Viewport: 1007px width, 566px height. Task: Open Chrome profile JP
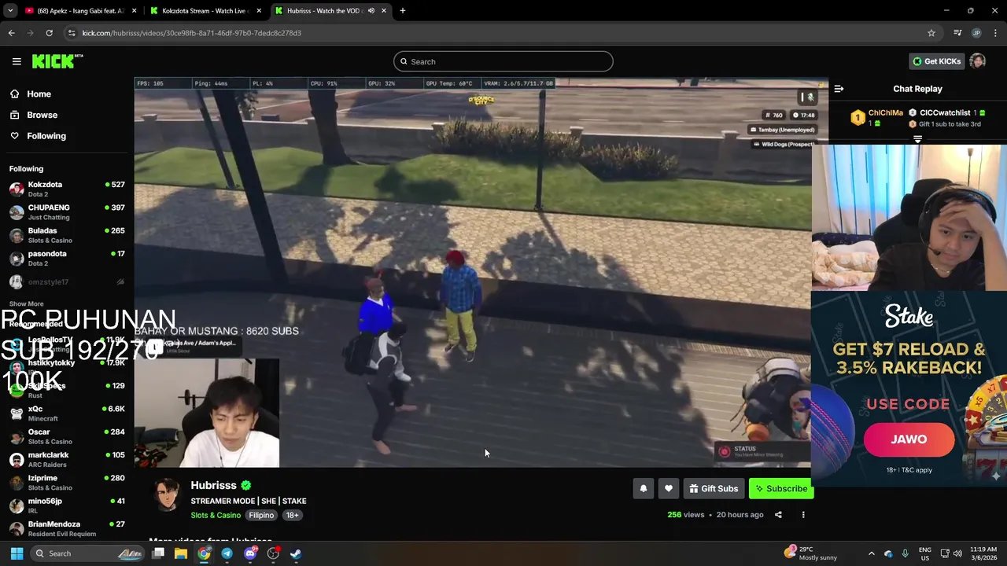click(x=976, y=33)
